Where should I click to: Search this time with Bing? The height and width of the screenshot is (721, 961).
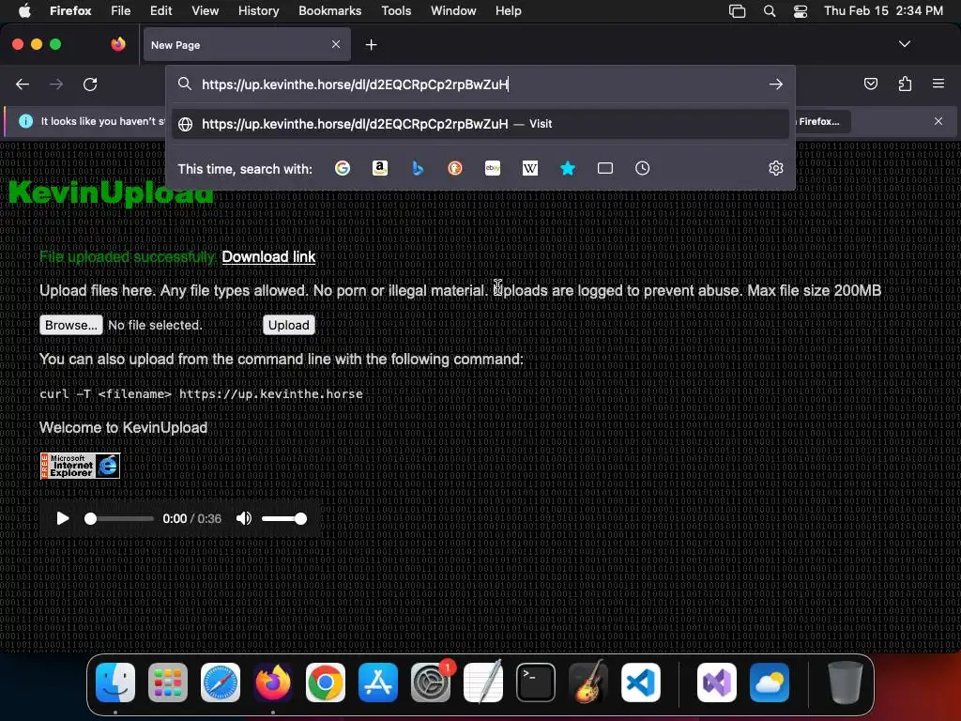coord(418,168)
